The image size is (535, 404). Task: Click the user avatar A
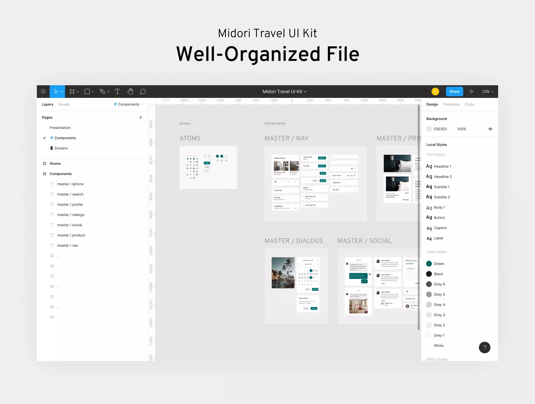click(x=435, y=91)
